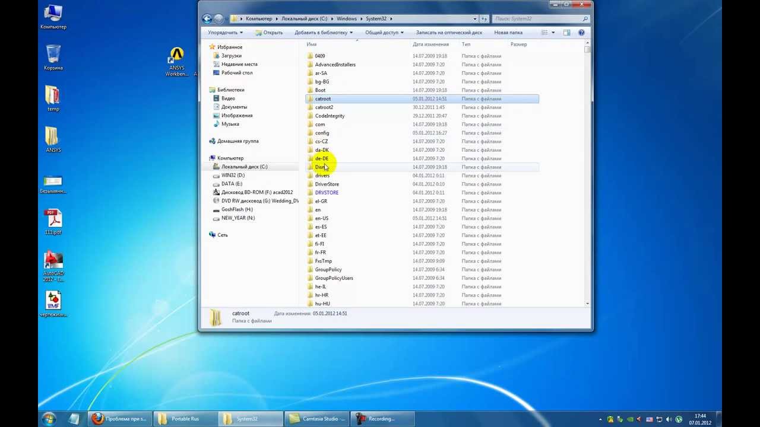Select the catroot2 folder row

point(422,107)
